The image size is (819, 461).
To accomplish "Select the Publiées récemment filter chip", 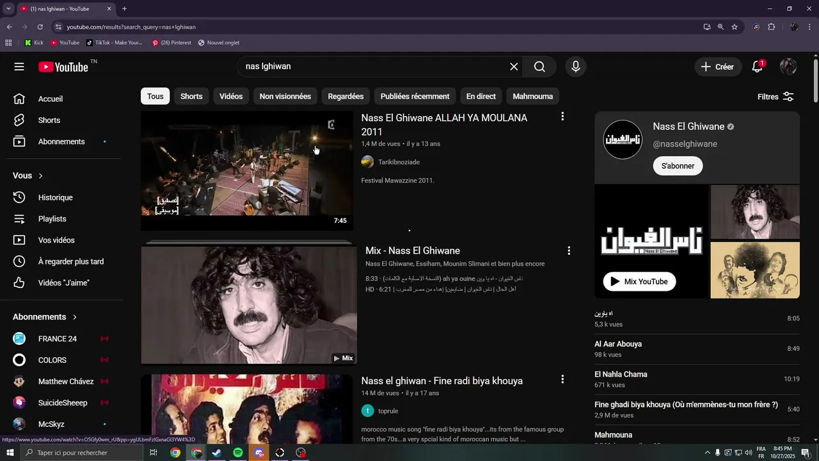I will click(x=415, y=96).
